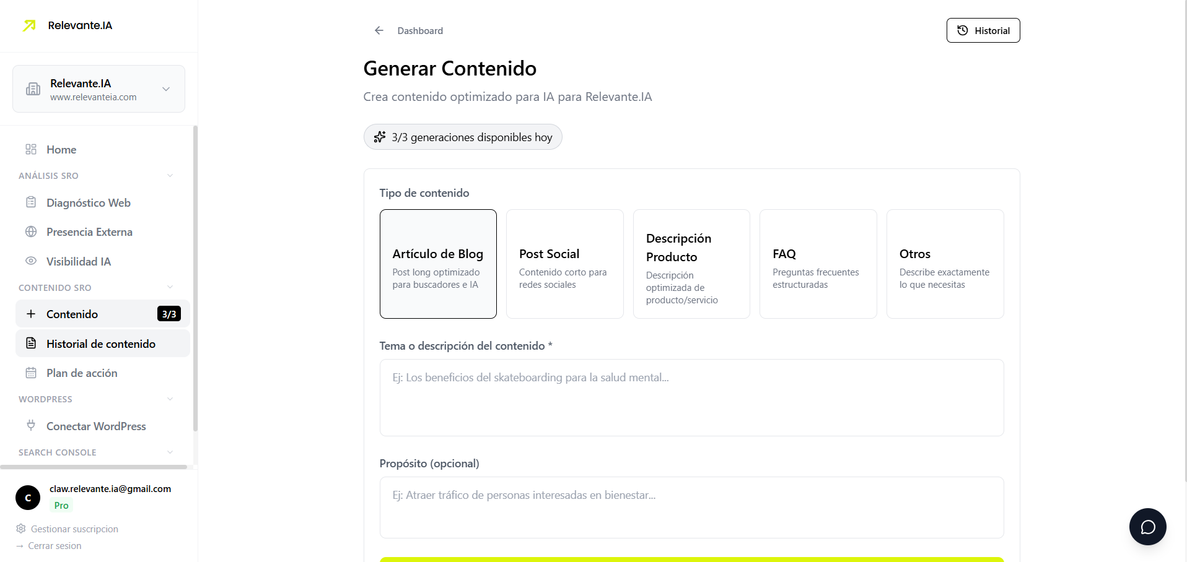Collapse the SEARCH CONSOLE section
1187x562 pixels.
170,452
